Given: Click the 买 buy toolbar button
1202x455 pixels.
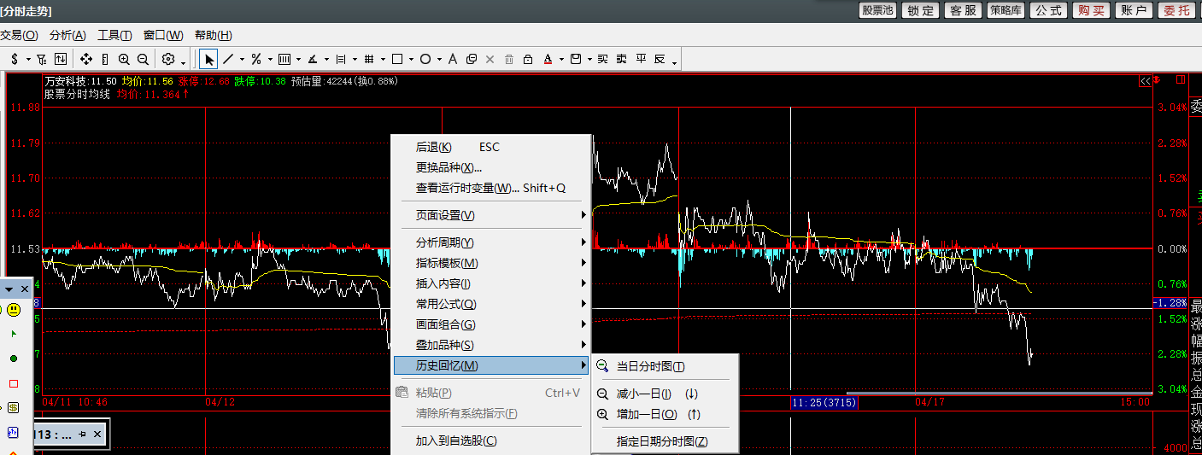Looking at the screenshot, I should [602, 59].
